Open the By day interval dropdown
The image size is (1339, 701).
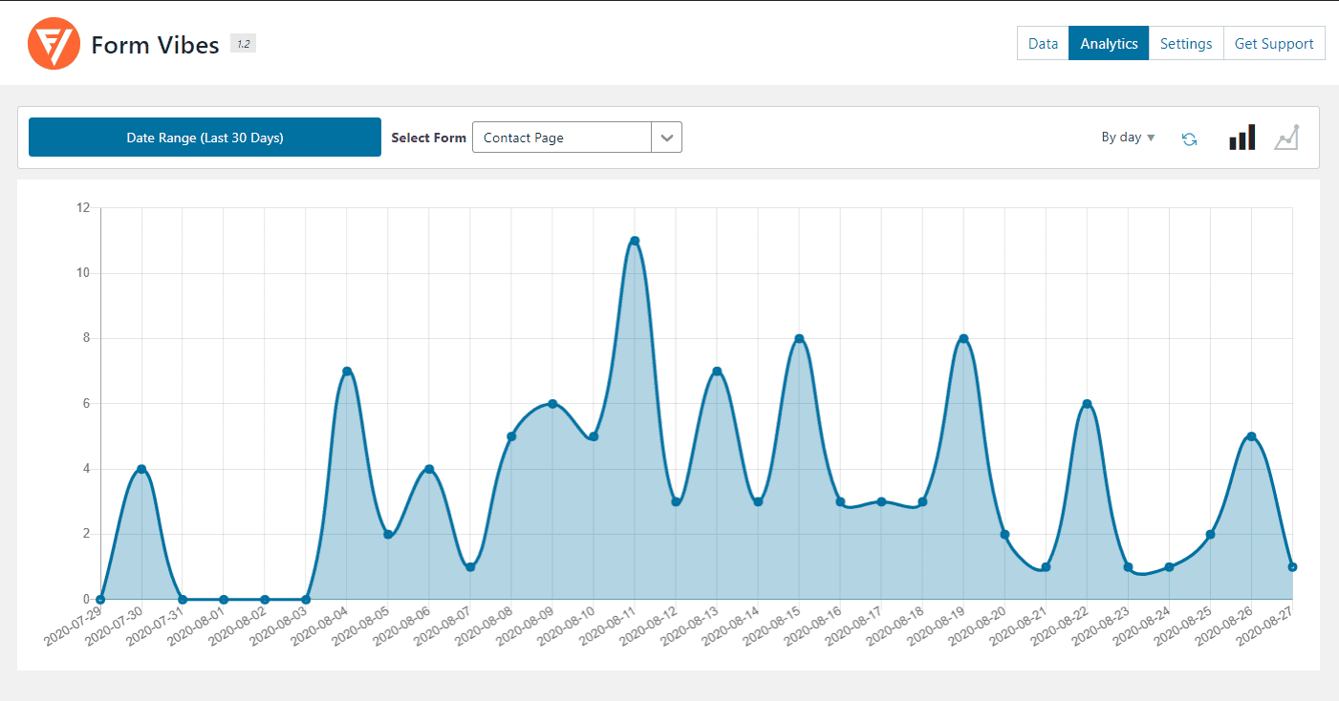point(1128,138)
